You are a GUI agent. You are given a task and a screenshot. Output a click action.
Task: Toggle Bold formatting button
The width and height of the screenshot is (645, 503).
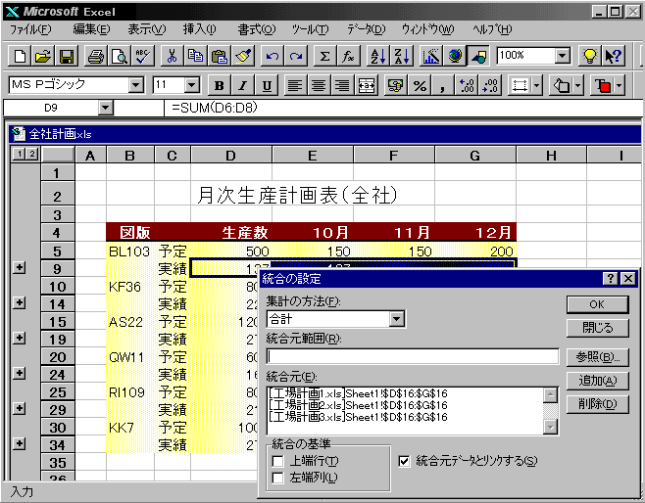220,85
